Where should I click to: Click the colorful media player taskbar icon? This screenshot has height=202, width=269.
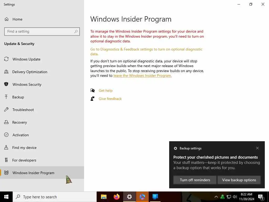click(142, 197)
